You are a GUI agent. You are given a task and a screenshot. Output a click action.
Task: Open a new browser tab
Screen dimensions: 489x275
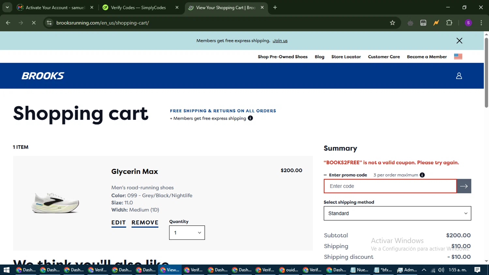tap(275, 7)
